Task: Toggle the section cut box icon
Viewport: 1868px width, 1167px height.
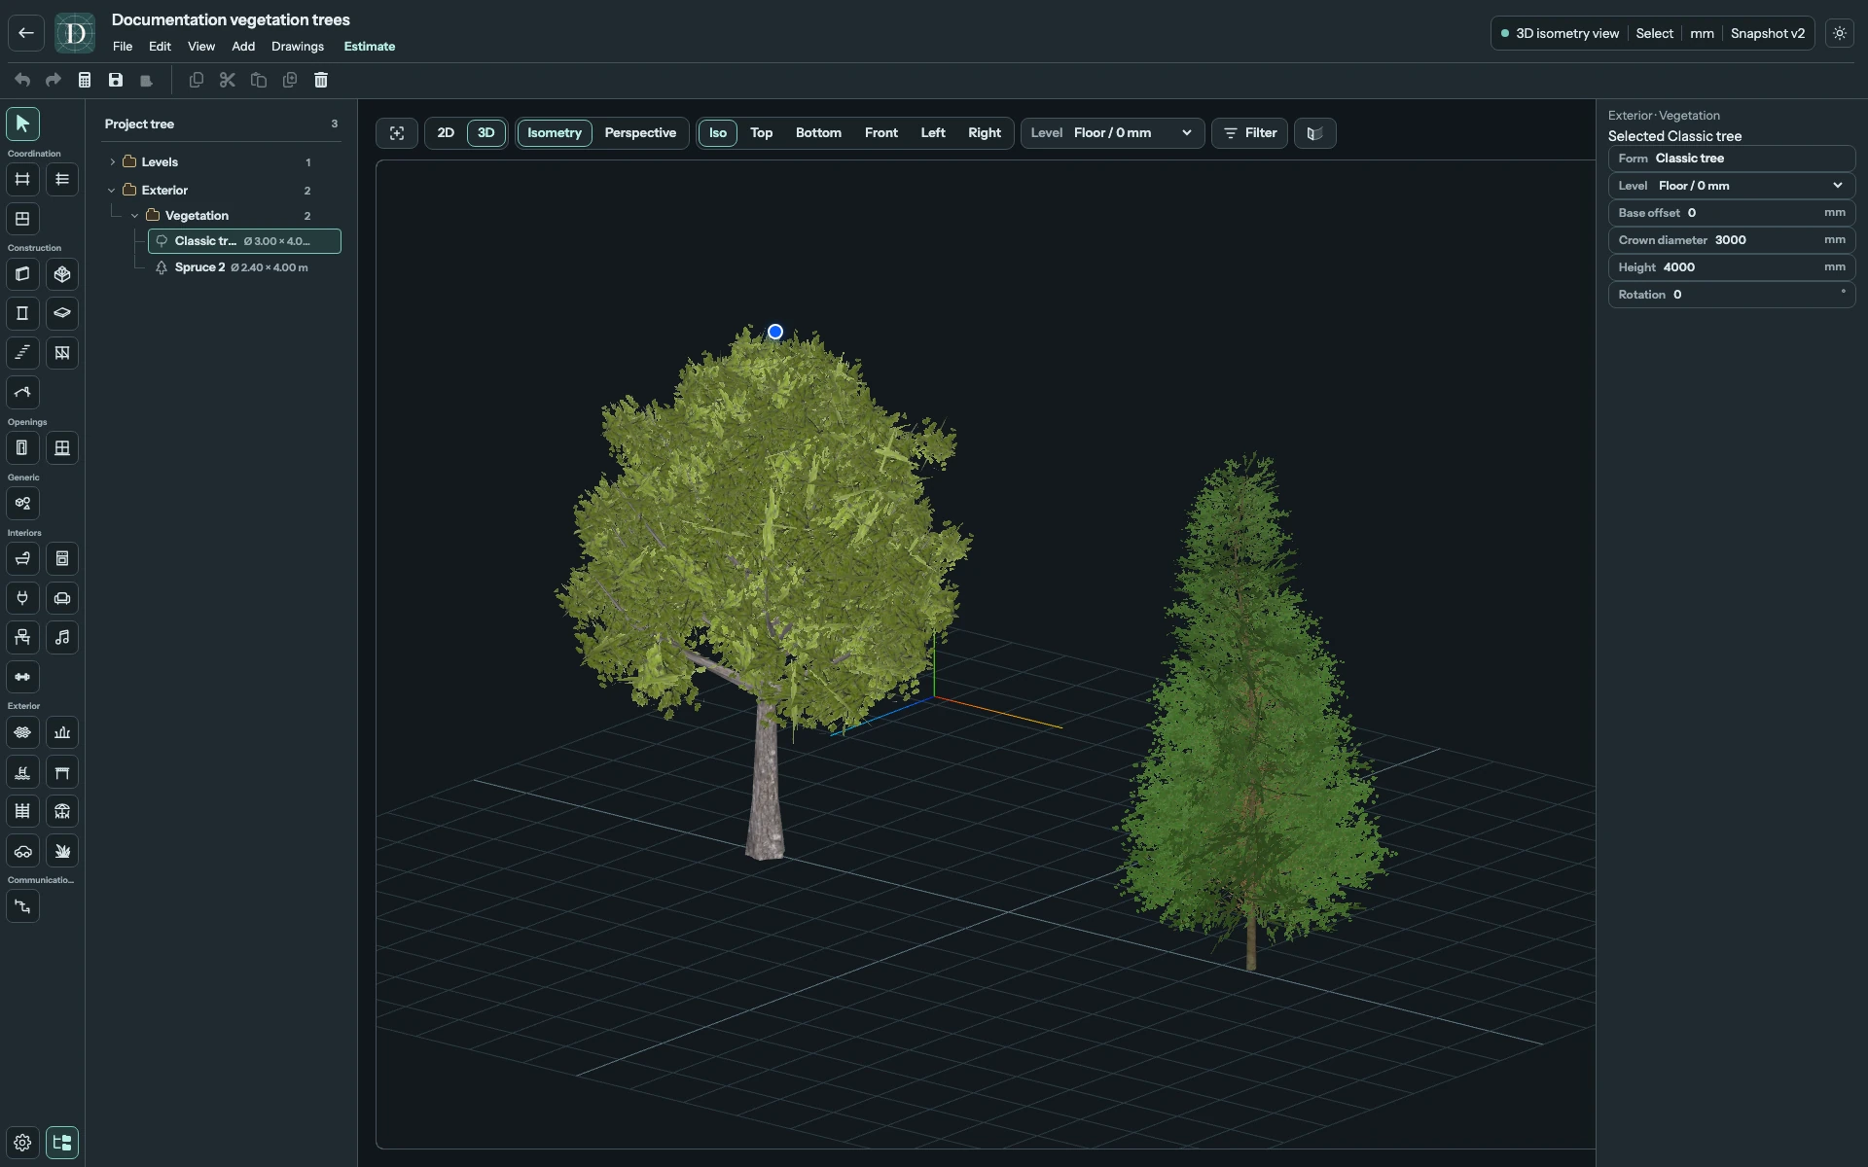Action: [x=1314, y=133]
